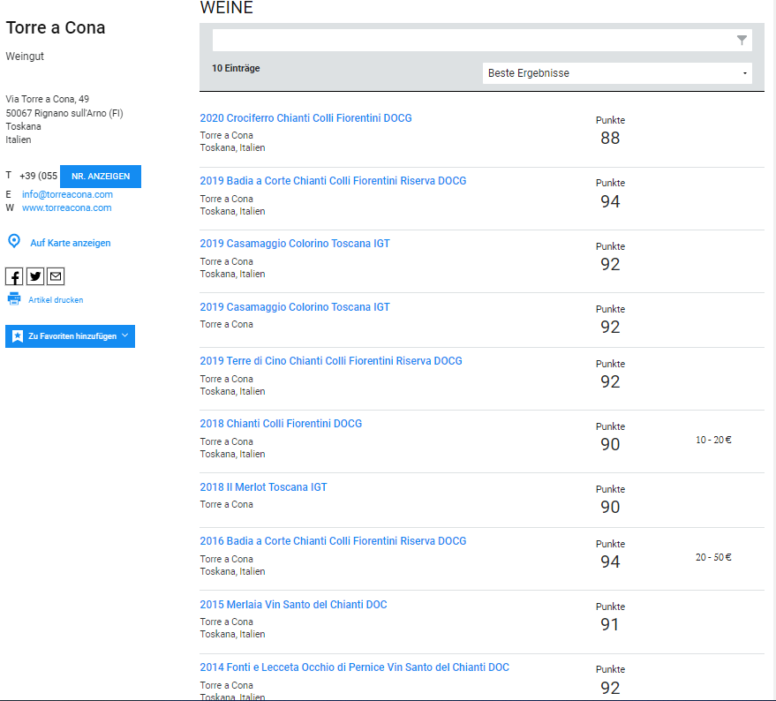This screenshot has width=776, height=701.
Task: Share via Twitter icon
Action: coord(35,276)
